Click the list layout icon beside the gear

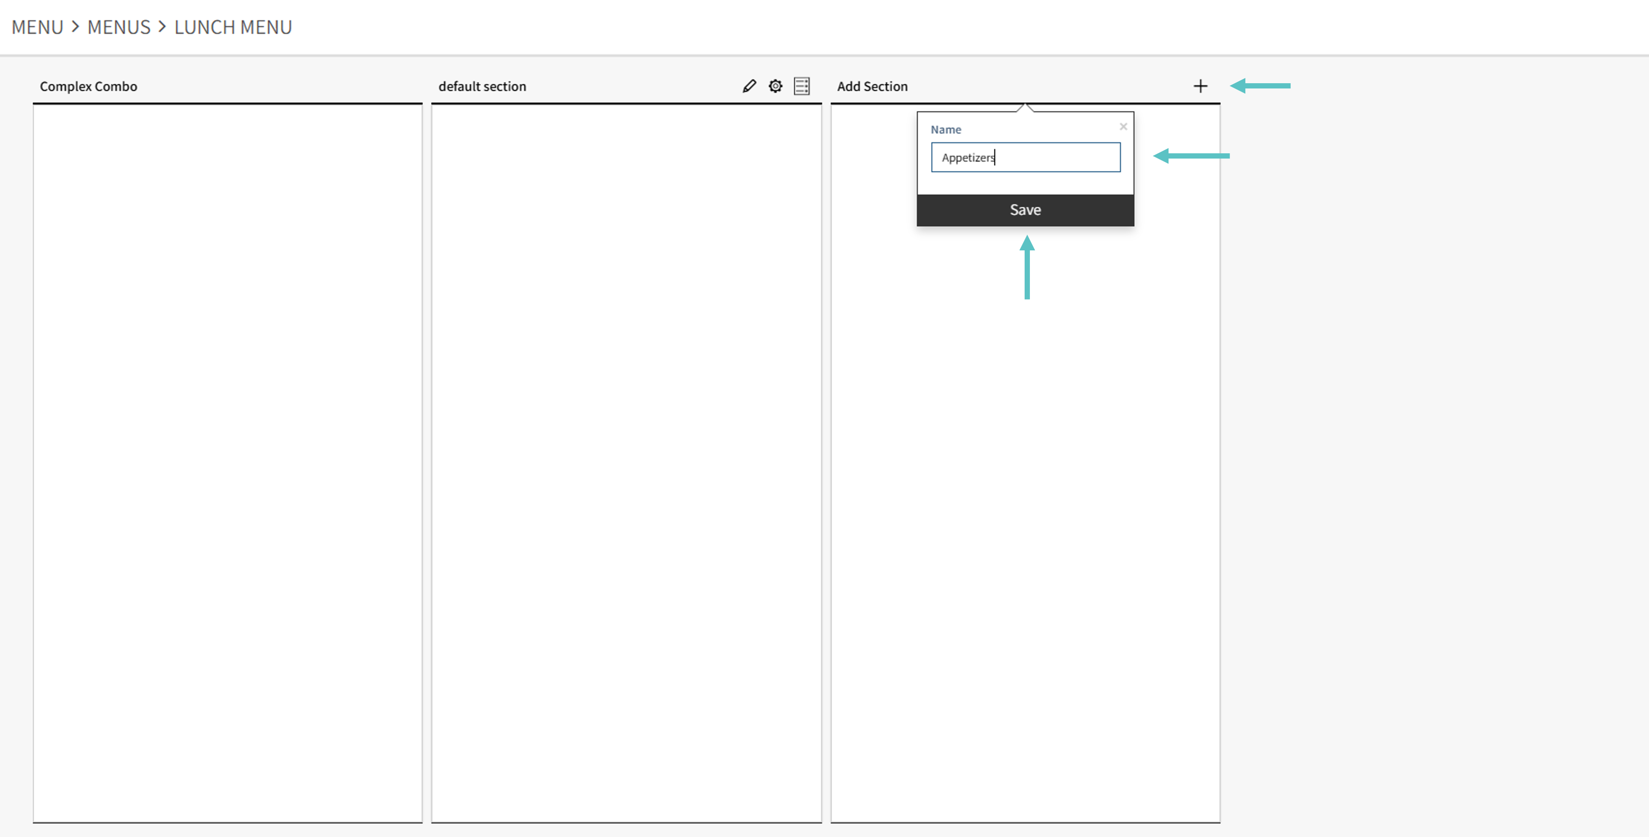802,86
